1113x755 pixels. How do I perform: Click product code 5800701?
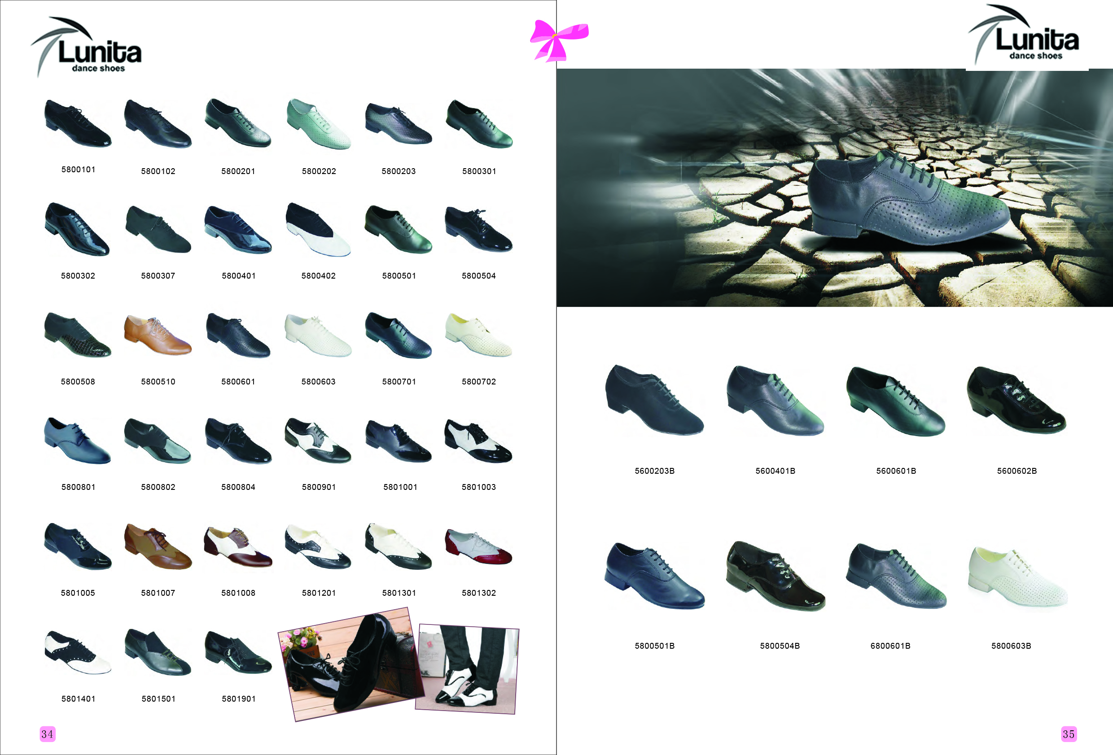pos(399,382)
